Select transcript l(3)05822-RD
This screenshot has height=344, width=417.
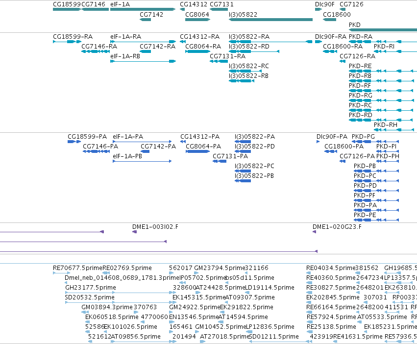[249, 47]
